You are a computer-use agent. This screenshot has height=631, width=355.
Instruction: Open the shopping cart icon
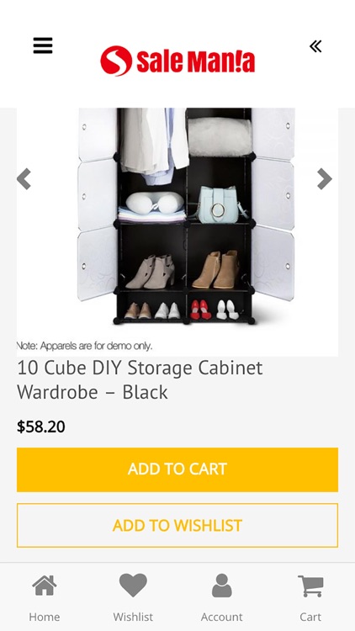(x=310, y=586)
